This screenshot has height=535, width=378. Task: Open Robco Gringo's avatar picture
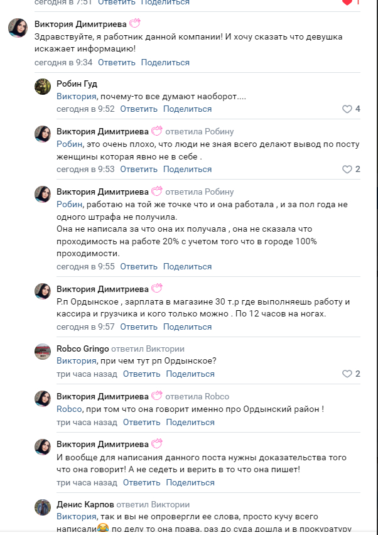[43, 352]
